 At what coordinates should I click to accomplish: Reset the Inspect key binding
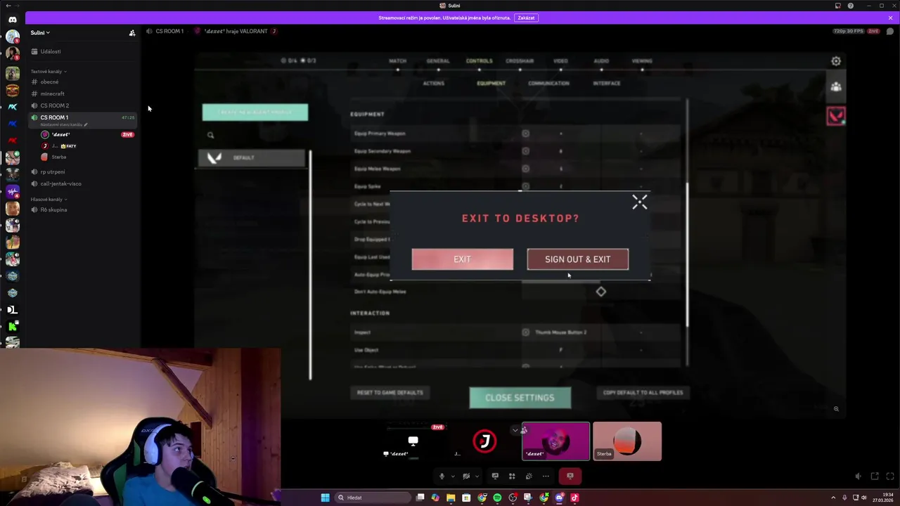tap(525, 332)
